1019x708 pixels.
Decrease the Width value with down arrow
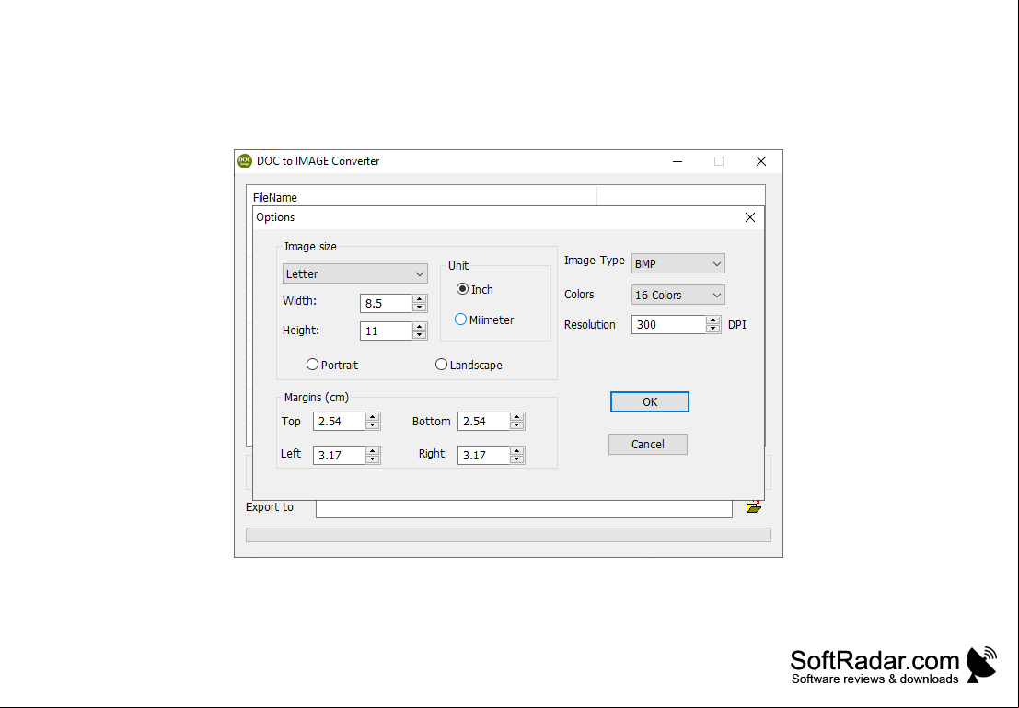click(419, 307)
